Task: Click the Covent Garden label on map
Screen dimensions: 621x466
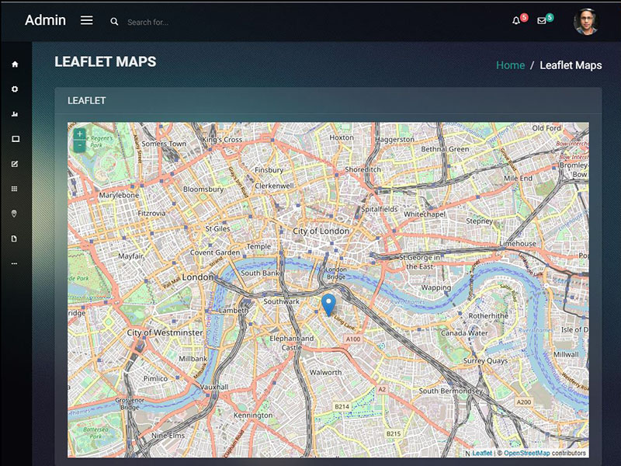Action: tap(215, 252)
